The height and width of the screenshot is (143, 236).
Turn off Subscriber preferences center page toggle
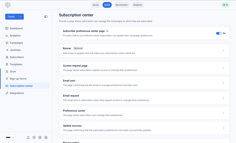click(x=218, y=33)
